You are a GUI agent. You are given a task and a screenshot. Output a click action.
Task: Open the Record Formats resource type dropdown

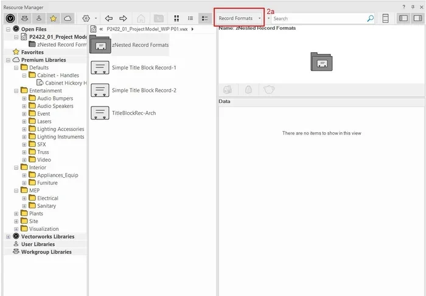[x=239, y=19]
